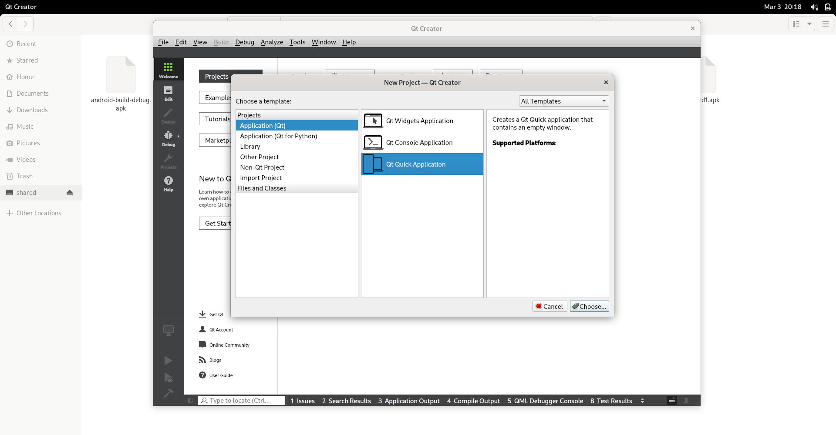Click the Blogs RSS icon
The width and height of the screenshot is (836, 435).
[202, 360]
